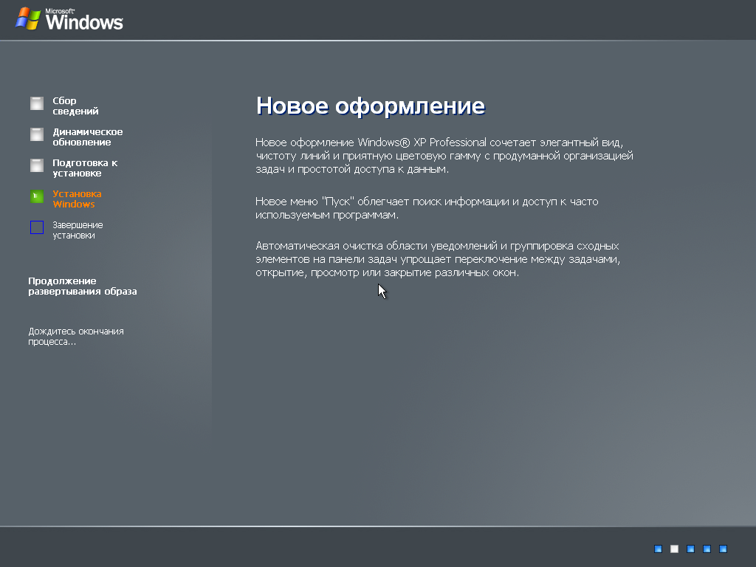Select the 'Завершение установки' step label
This screenshot has height=567, width=756.
pyautogui.click(x=77, y=230)
